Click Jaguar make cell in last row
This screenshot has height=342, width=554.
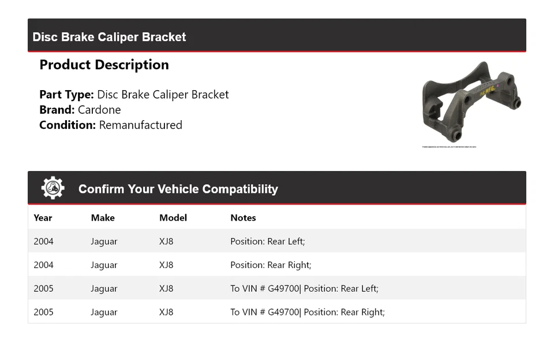click(104, 313)
